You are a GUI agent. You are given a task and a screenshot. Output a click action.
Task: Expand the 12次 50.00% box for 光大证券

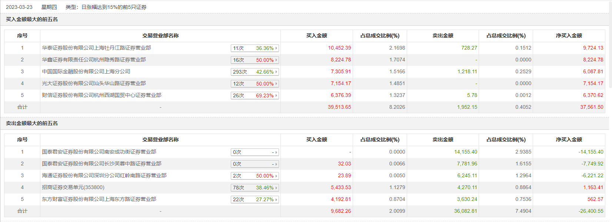[255, 84]
